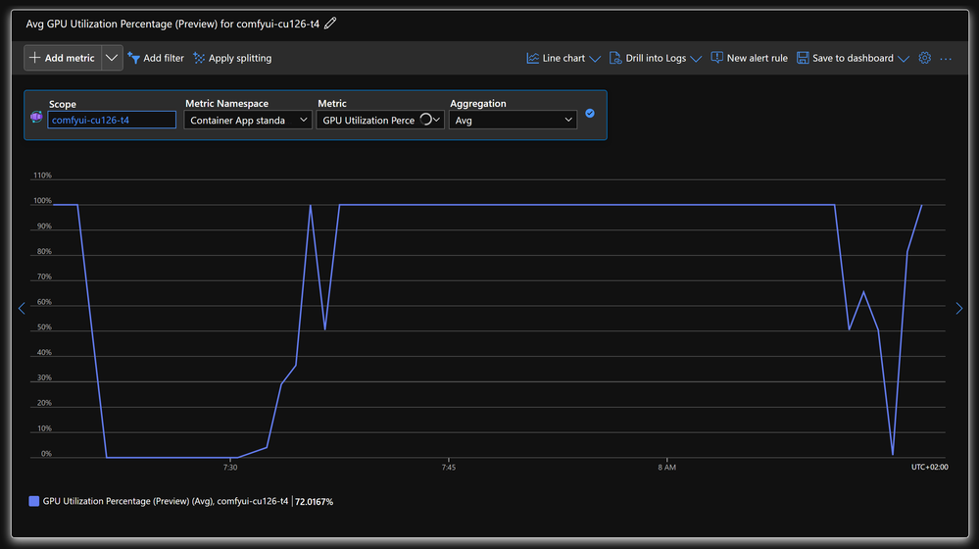This screenshot has width=979, height=549.
Task: Click the 72.0167% average value
Action: (314, 502)
